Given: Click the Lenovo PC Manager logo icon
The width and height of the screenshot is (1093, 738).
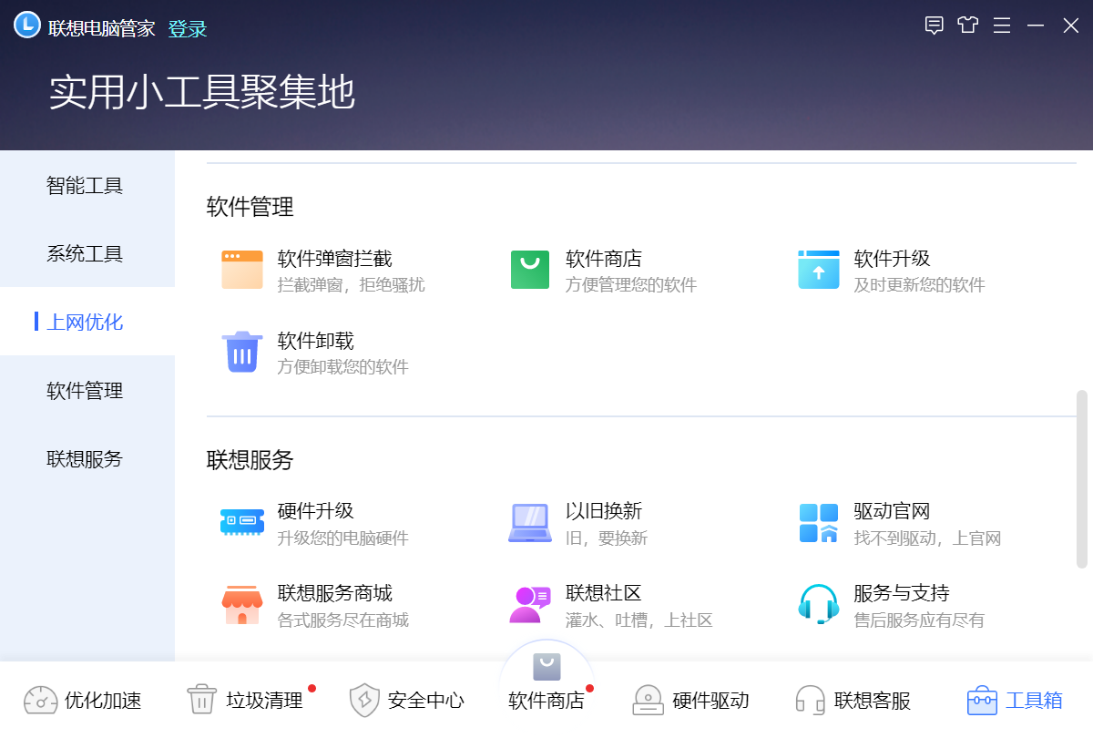Looking at the screenshot, I should pyautogui.click(x=27, y=26).
